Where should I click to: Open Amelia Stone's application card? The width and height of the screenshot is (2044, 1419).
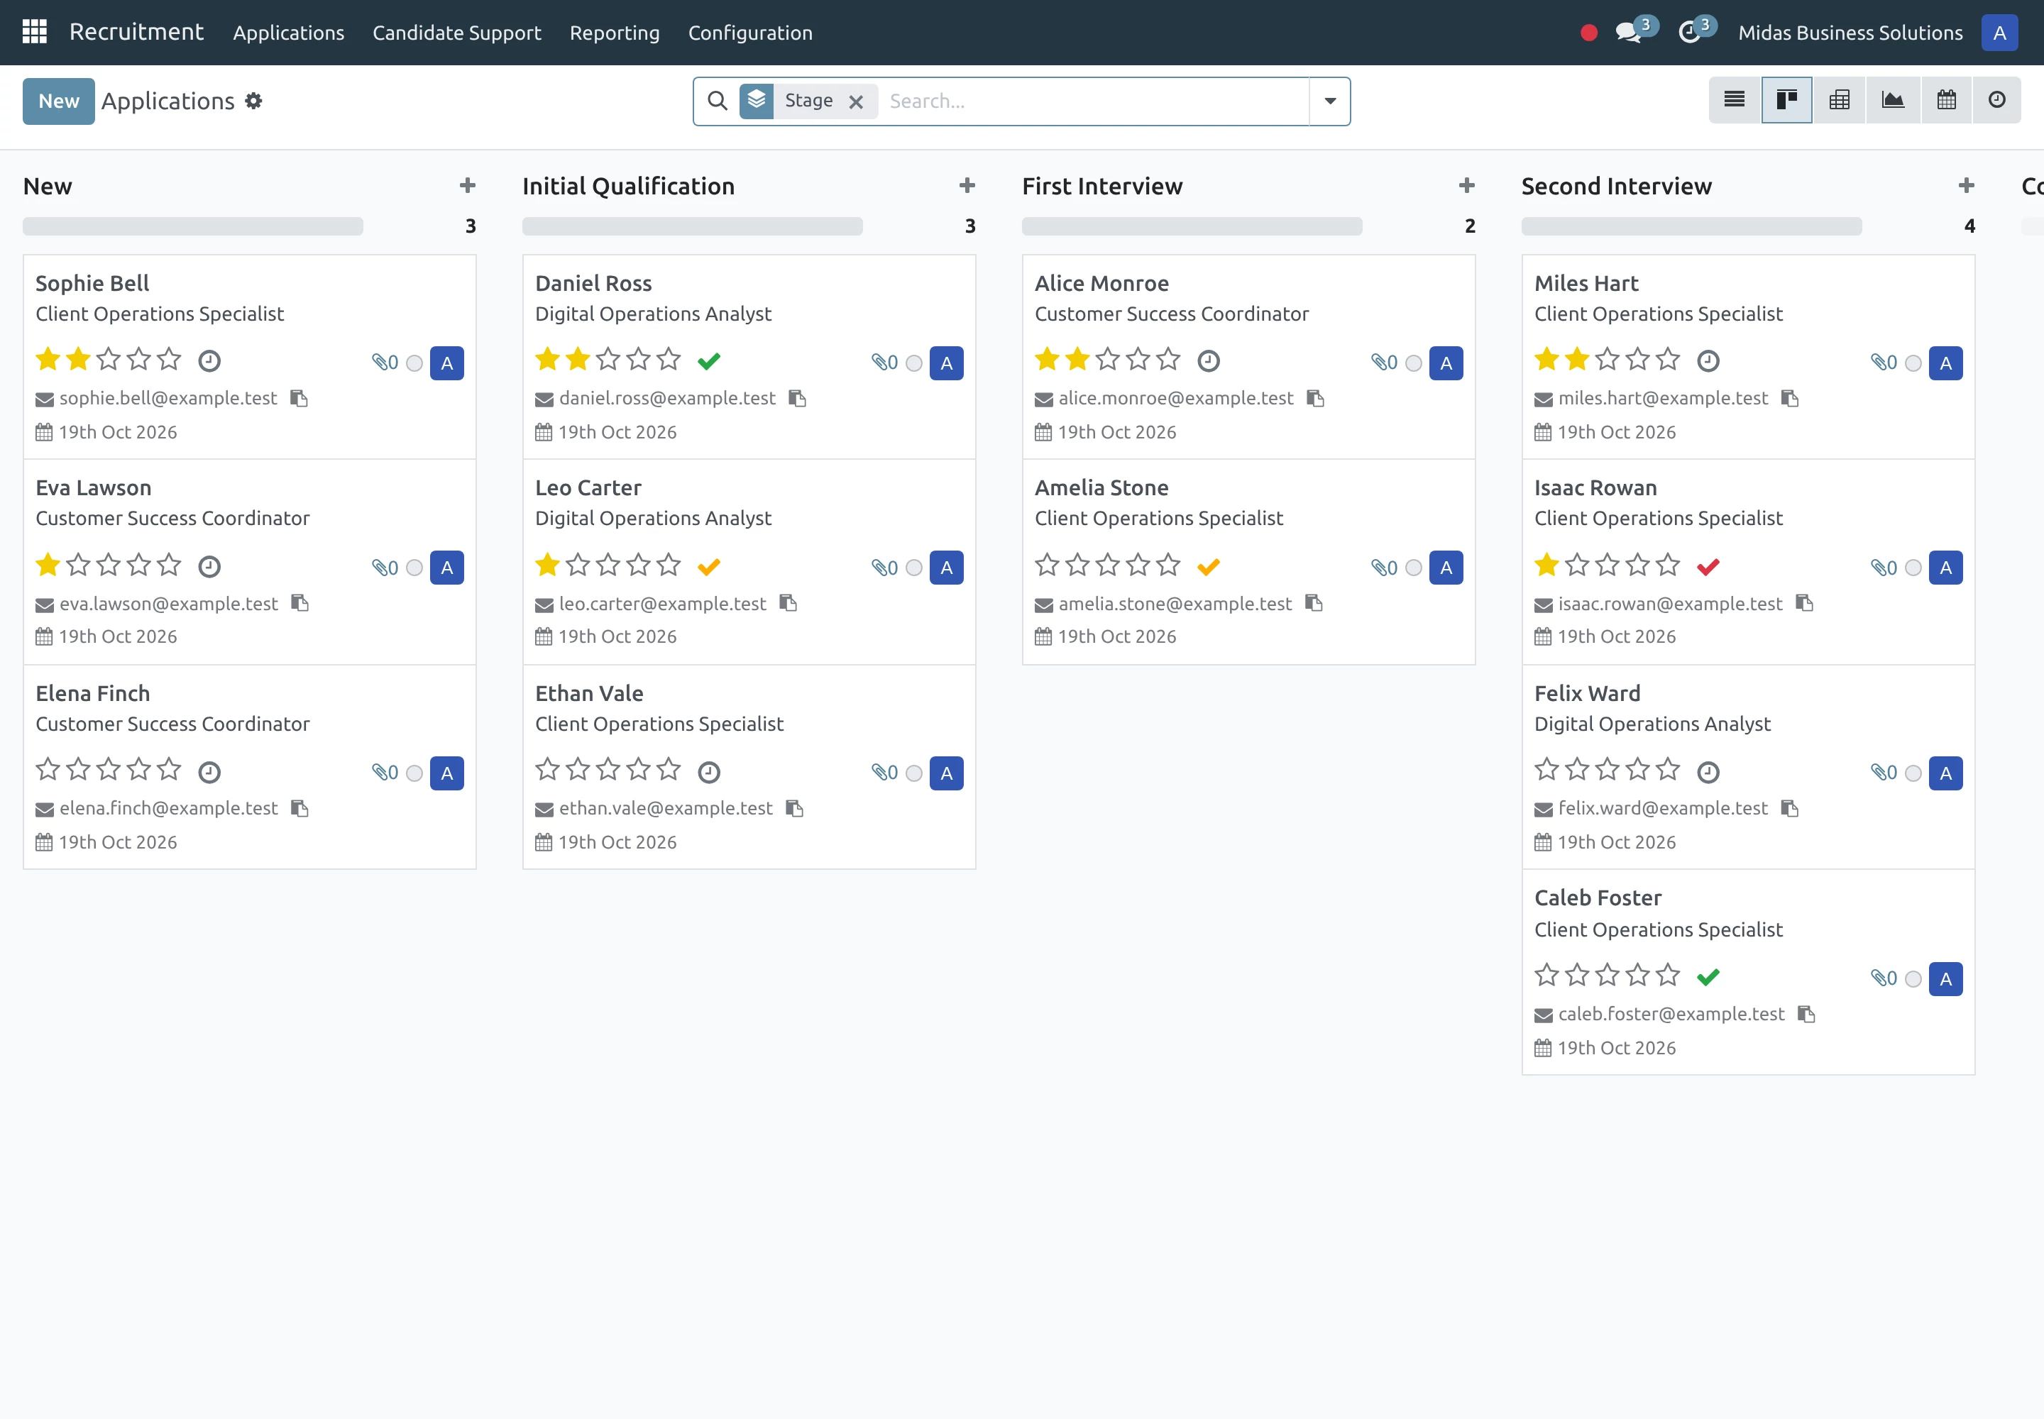[1248, 562]
